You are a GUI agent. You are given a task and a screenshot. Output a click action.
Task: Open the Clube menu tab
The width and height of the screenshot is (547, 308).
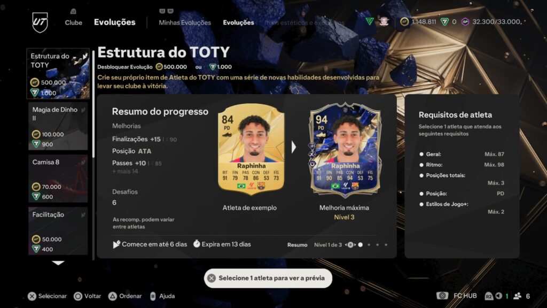[x=74, y=22]
